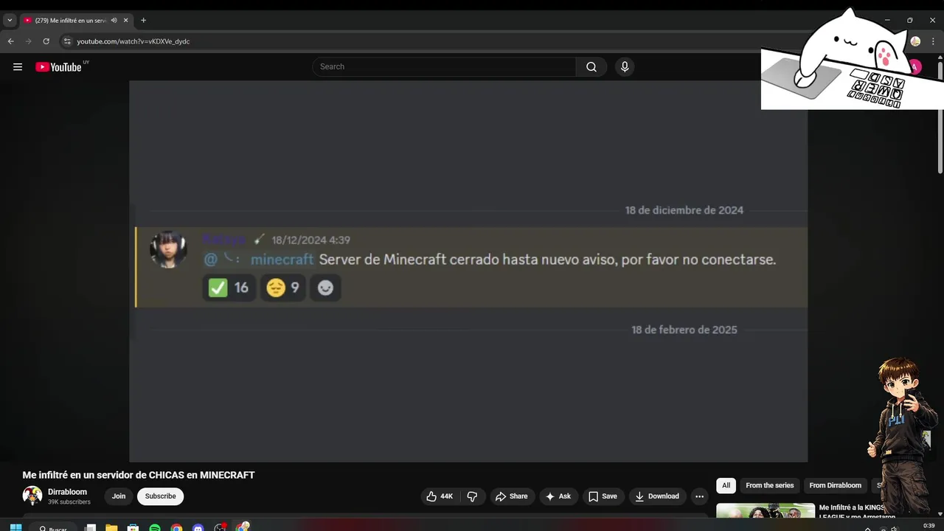Open Chrome profile avatar

click(x=915, y=41)
